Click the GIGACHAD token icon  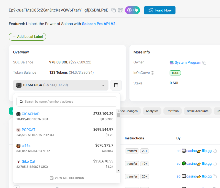[18, 114]
